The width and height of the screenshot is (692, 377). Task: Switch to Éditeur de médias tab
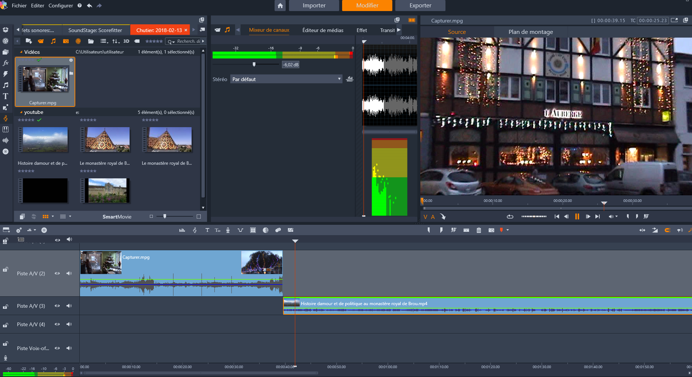[323, 30]
